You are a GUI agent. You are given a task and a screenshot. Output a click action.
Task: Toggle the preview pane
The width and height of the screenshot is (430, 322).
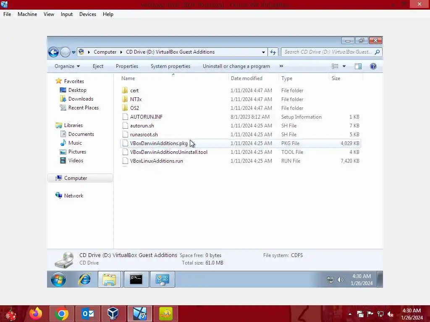(x=358, y=66)
